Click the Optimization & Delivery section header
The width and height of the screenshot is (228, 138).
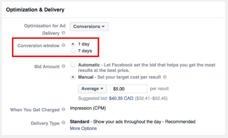coord(35,10)
